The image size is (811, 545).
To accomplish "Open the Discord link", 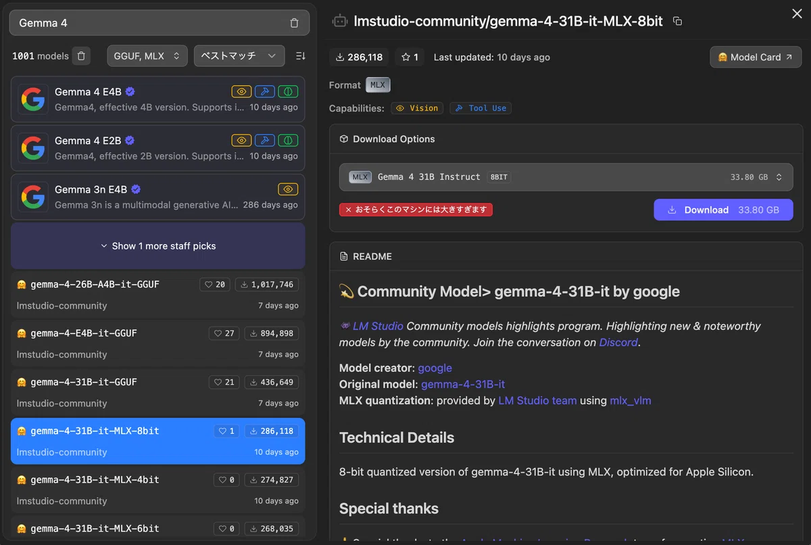I will point(618,342).
